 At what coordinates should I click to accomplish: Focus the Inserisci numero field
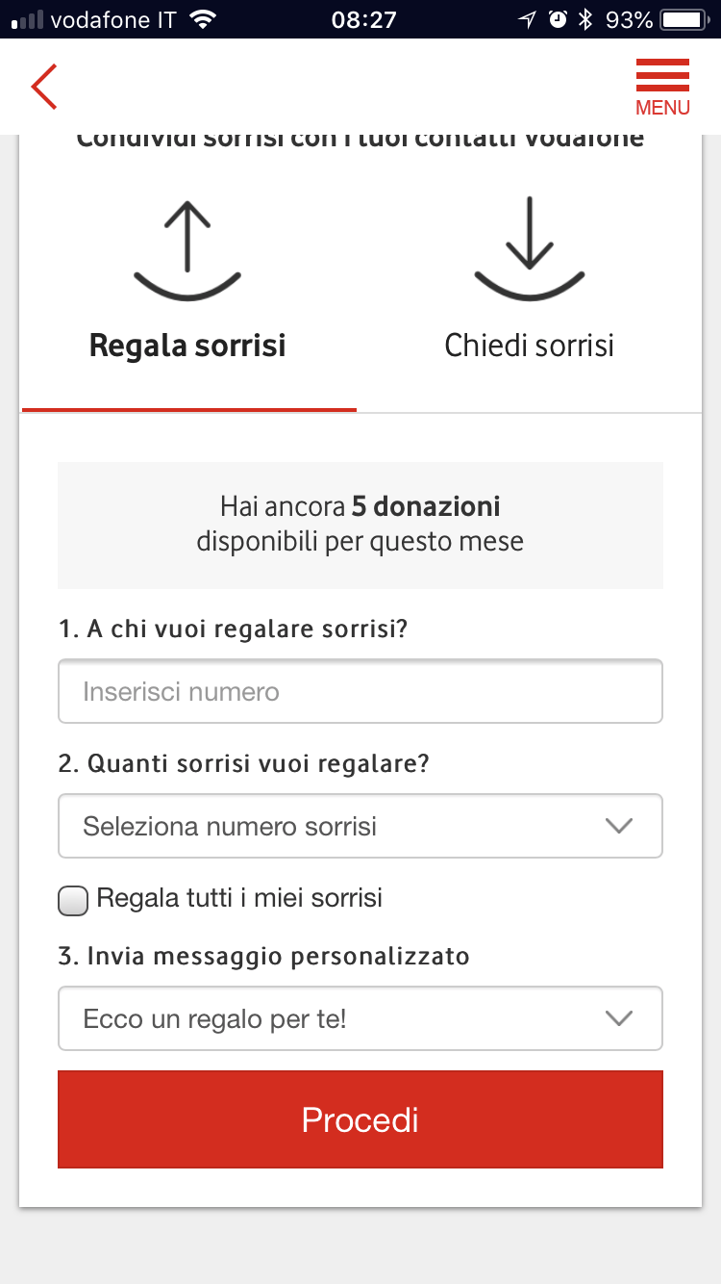pos(360,691)
